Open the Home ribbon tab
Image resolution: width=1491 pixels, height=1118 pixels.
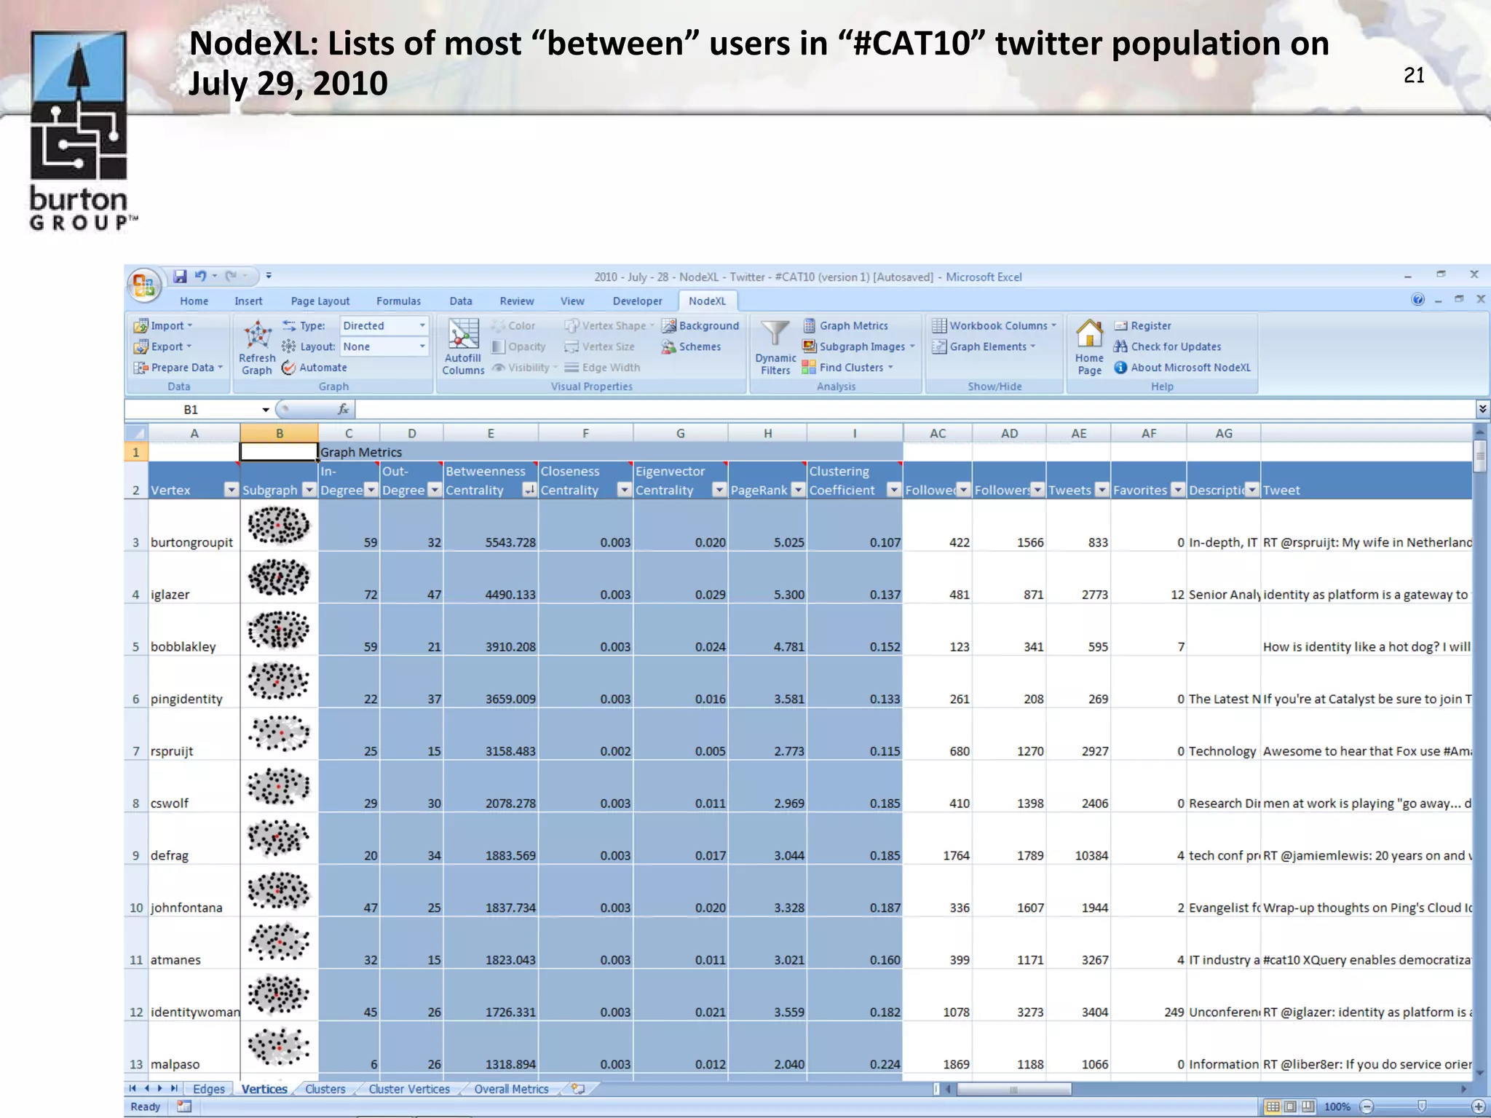tap(194, 301)
